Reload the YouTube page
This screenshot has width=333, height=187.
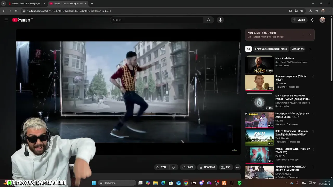pos(16,11)
